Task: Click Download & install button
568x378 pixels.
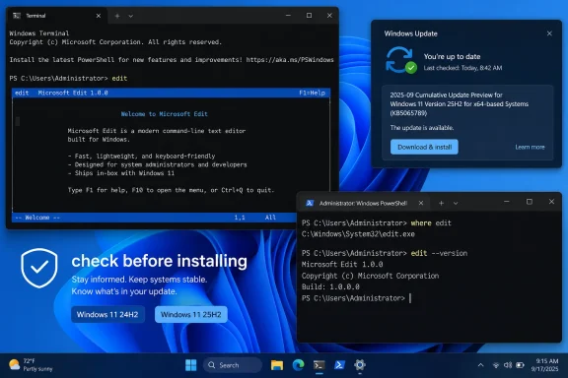Action: coord(424,147)
